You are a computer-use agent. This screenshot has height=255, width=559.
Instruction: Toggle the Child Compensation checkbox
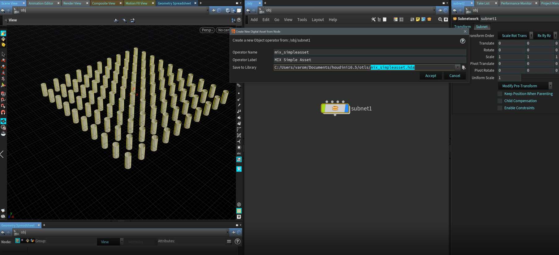point(500,101)
